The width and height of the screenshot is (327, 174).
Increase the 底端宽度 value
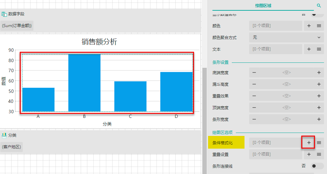(x=319, y=72)
